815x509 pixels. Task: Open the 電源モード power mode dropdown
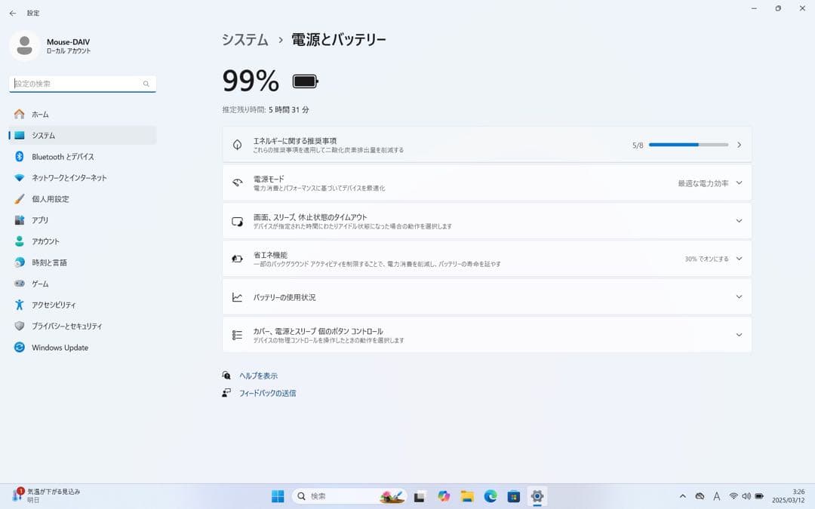pos(738,182)
